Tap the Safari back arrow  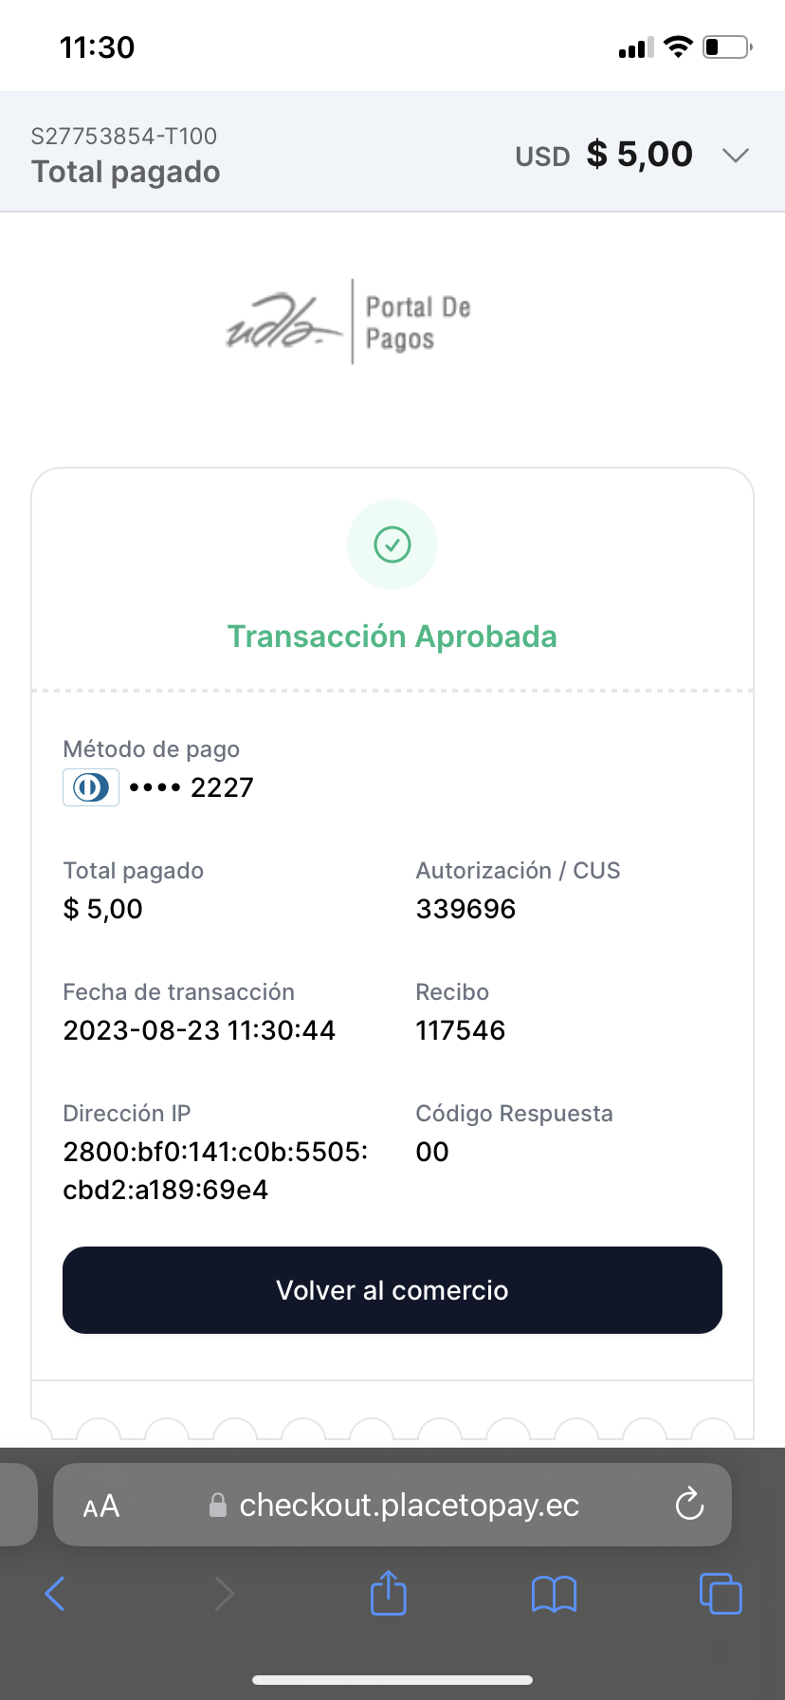coord(55,1594)
